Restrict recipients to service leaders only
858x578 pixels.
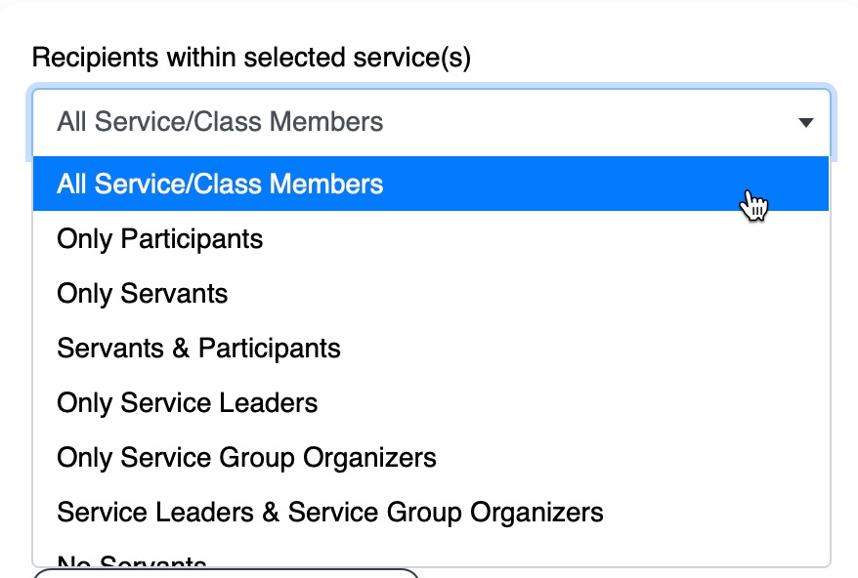[188, 403]
